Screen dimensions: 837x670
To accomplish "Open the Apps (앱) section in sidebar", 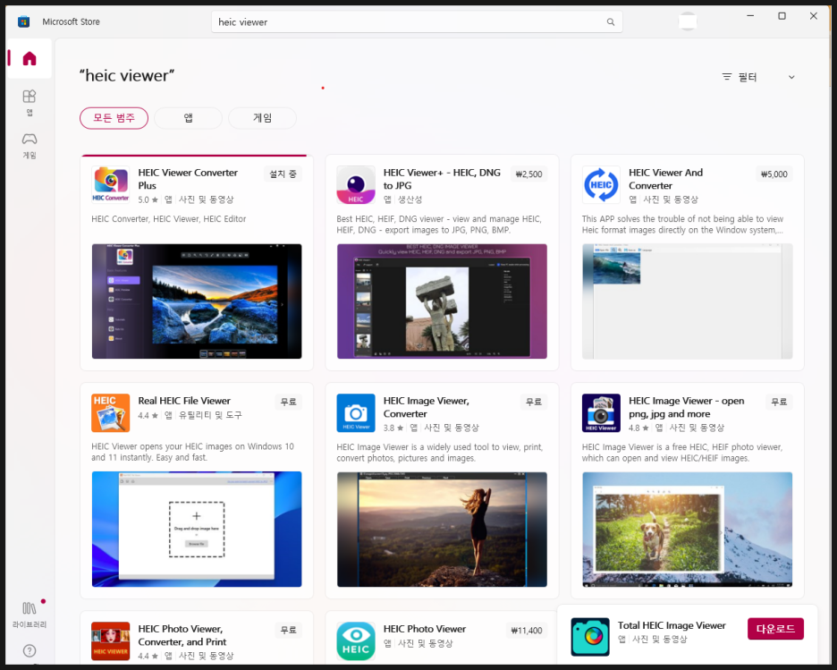I will pyautogui.click(x=30, y=102).
